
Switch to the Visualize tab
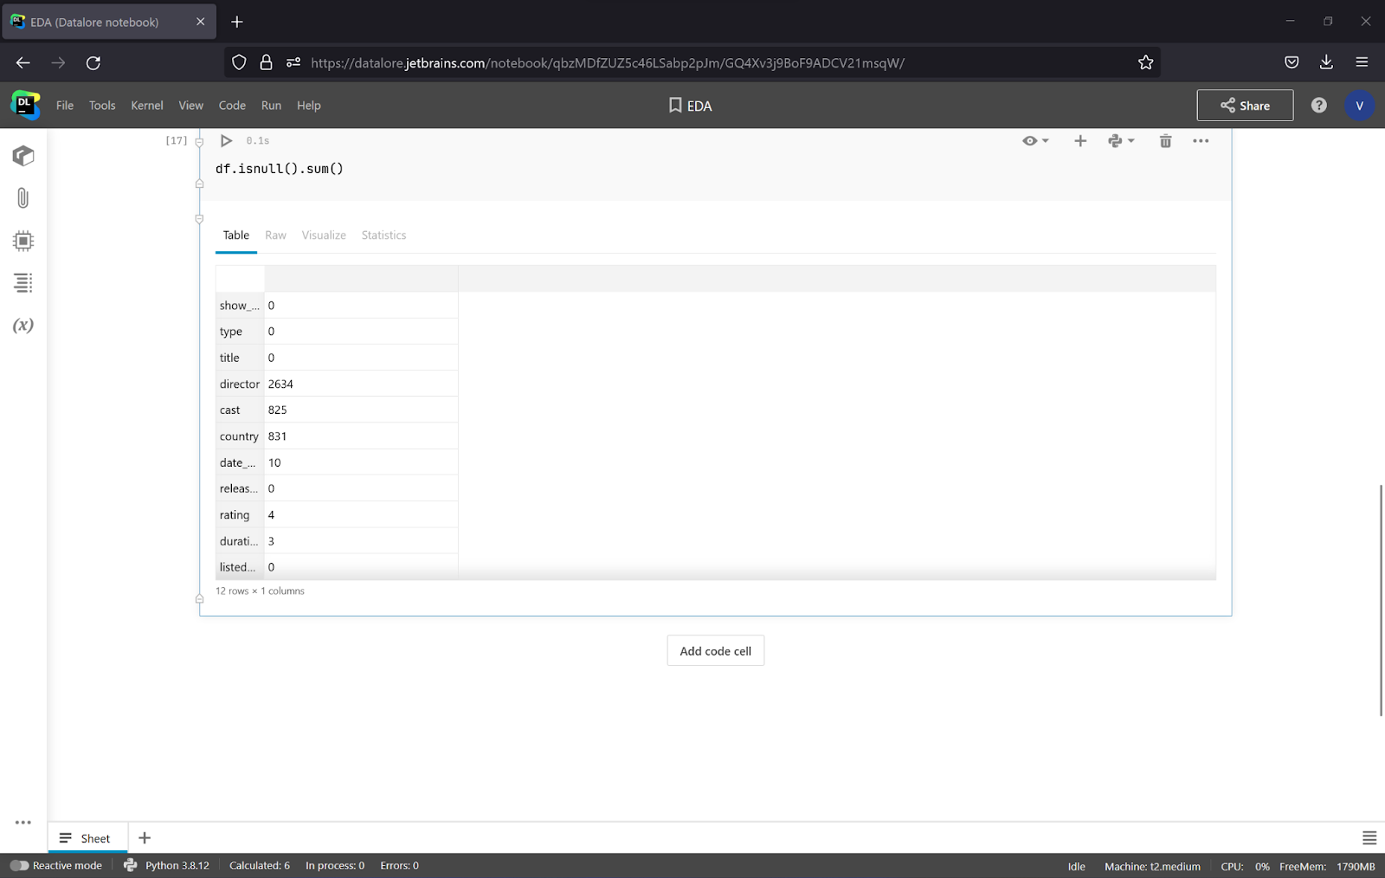pyautogui.click(x=324, y=235)
